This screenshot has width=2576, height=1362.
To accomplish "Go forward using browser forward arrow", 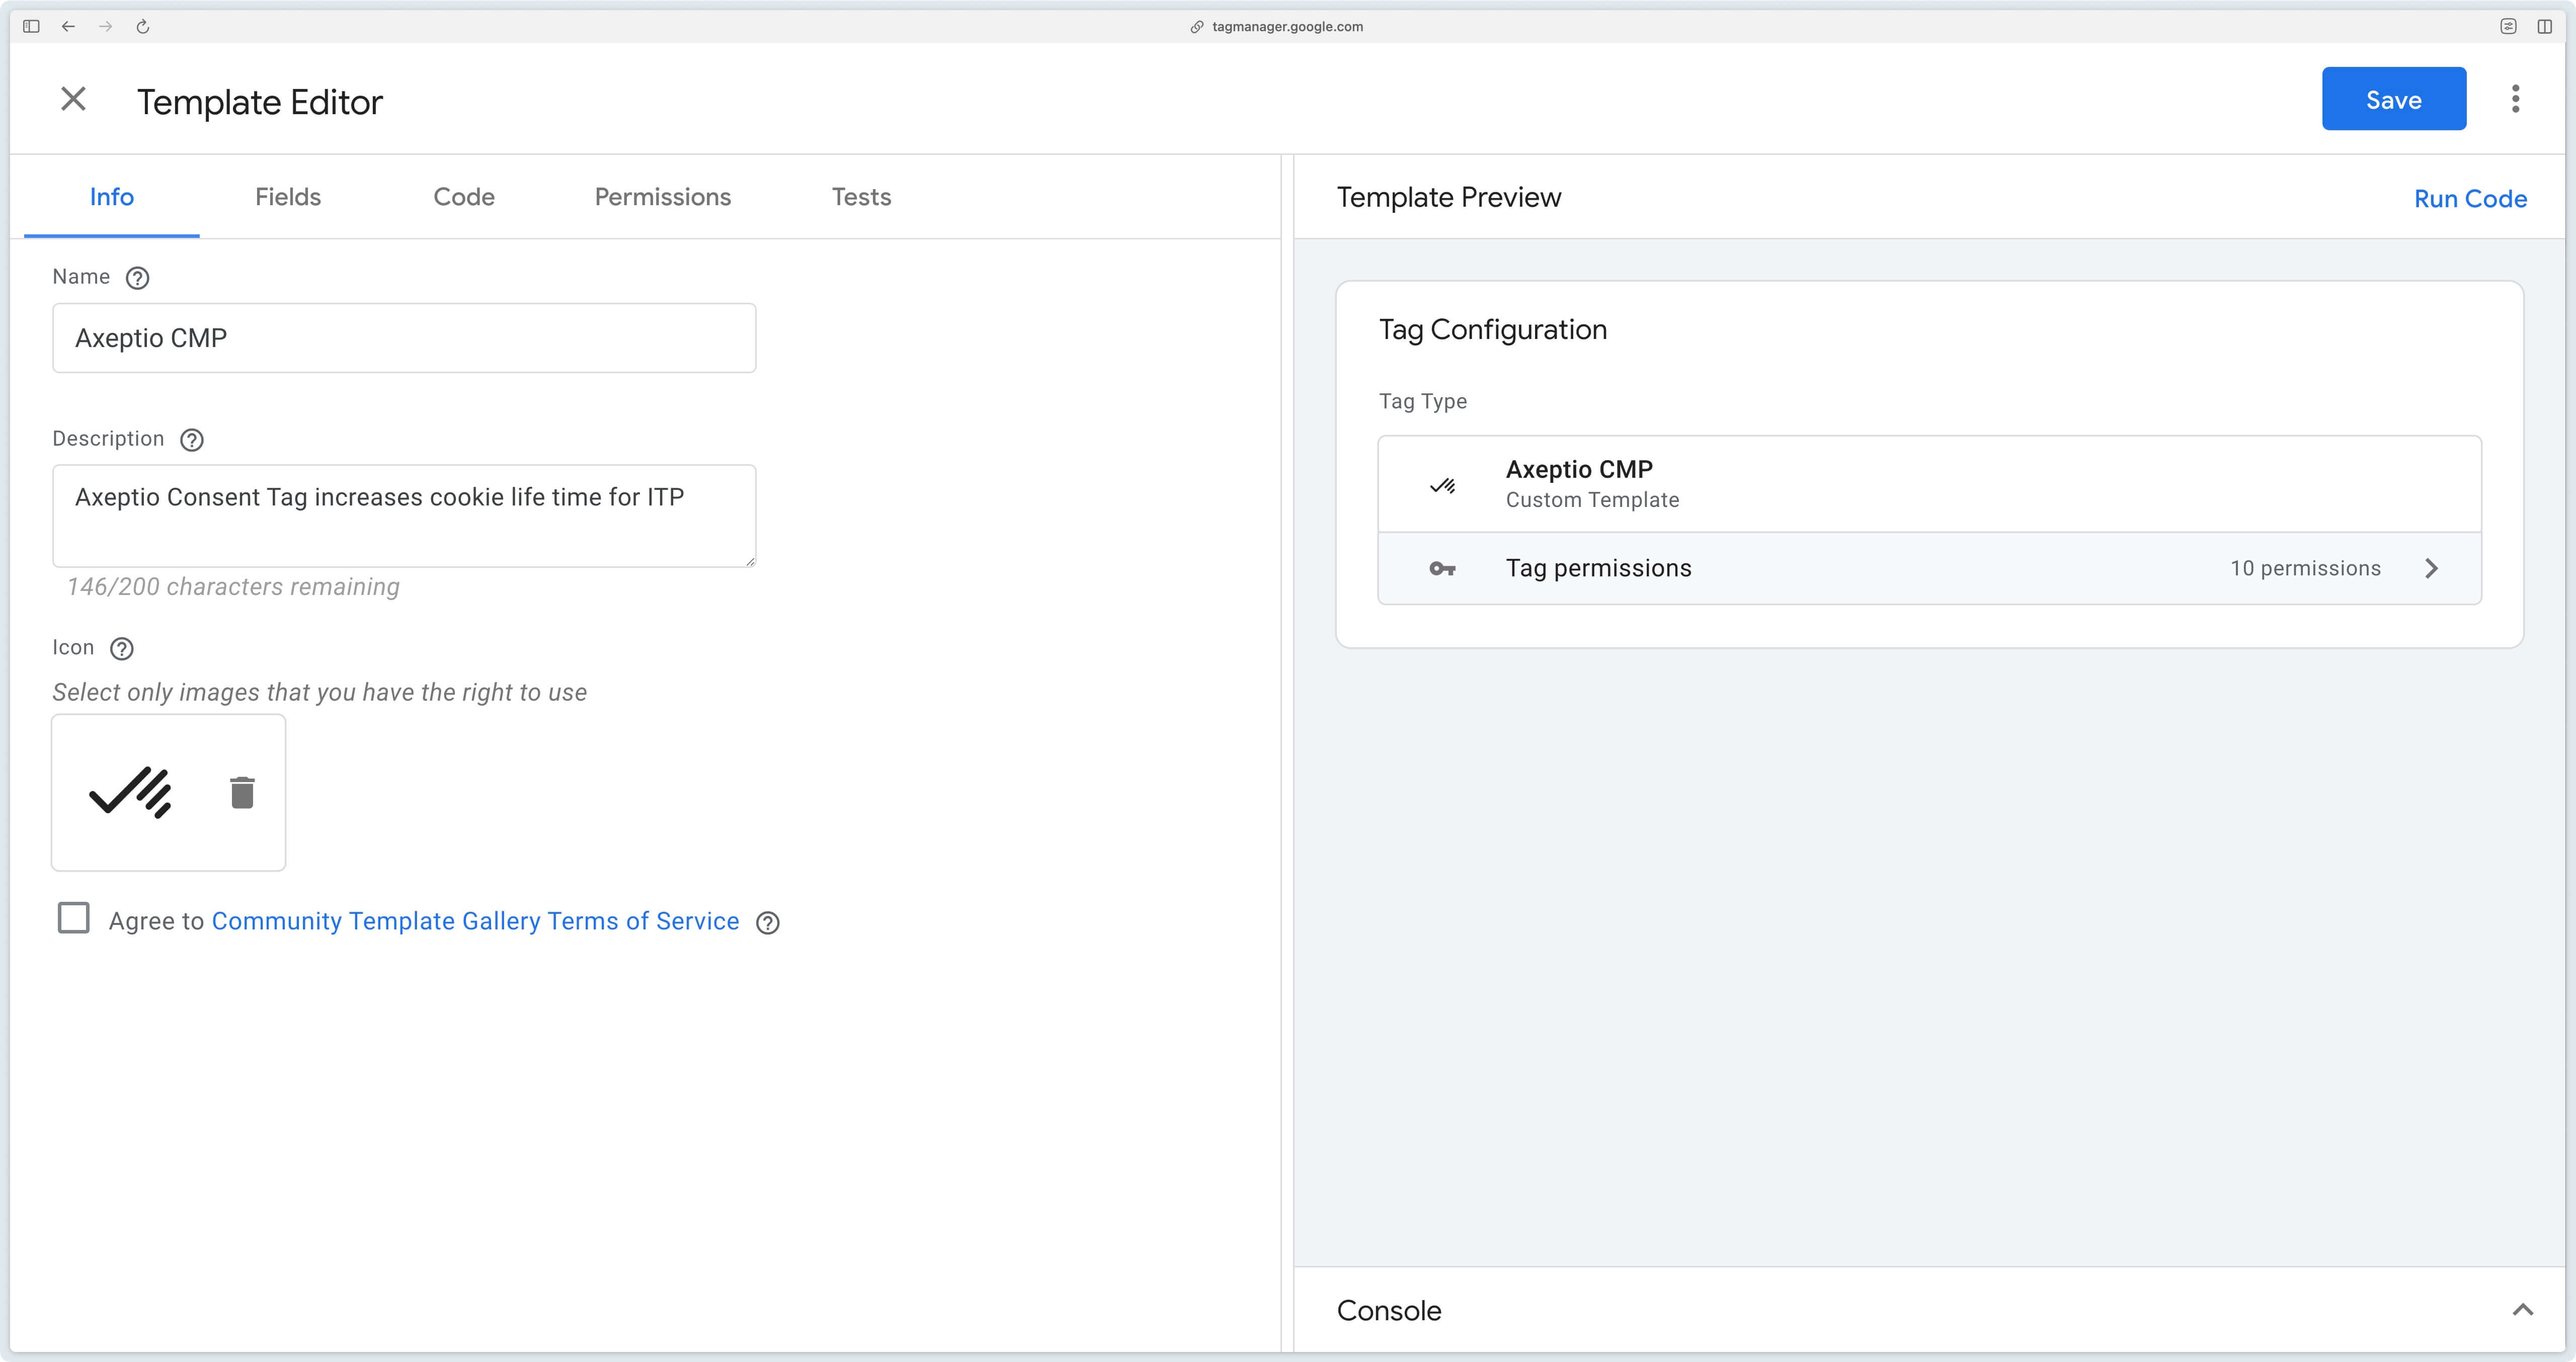I will tap(105, 27).
